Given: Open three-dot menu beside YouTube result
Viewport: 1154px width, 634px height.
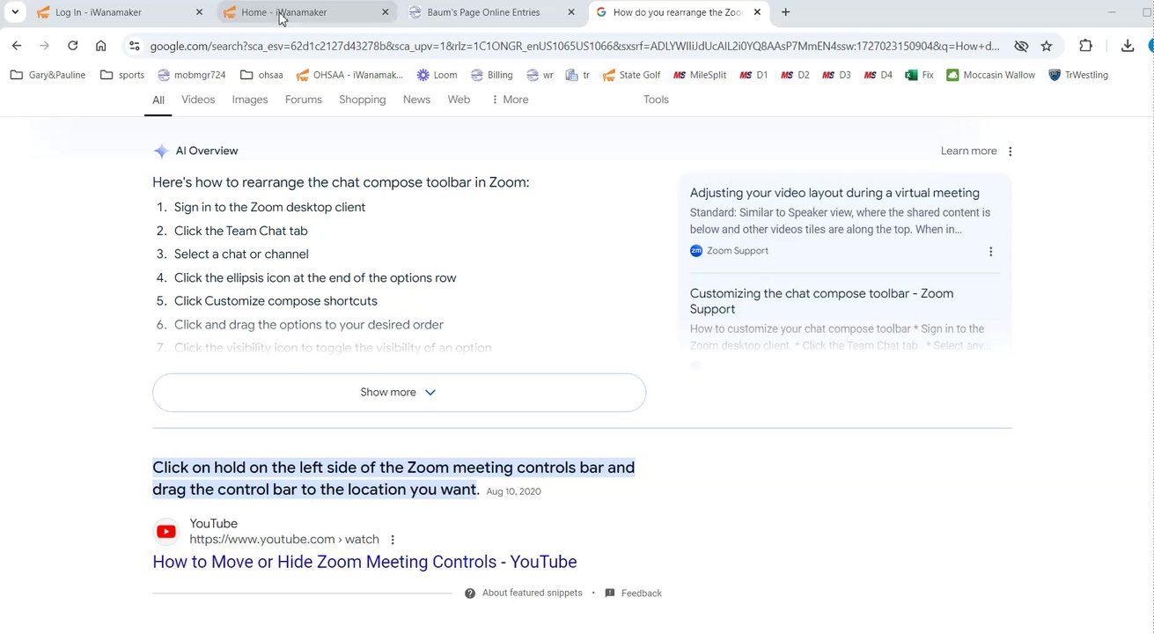Looking at the screenshot, I should (x=393, y=540).
